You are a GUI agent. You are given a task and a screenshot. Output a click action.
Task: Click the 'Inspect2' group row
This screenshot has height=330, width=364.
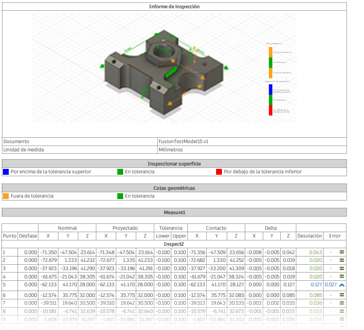point(174,244)
